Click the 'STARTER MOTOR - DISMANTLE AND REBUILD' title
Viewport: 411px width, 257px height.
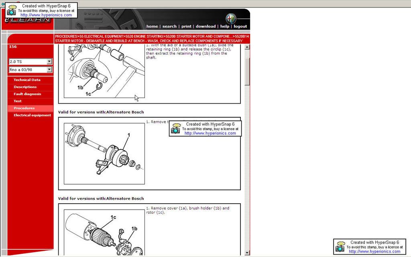[x=149, y=41]
